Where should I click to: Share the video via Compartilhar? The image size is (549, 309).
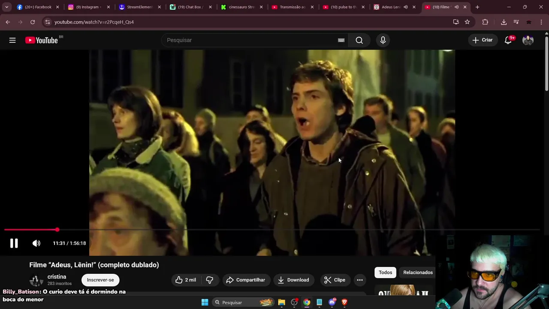click(246, 280)
